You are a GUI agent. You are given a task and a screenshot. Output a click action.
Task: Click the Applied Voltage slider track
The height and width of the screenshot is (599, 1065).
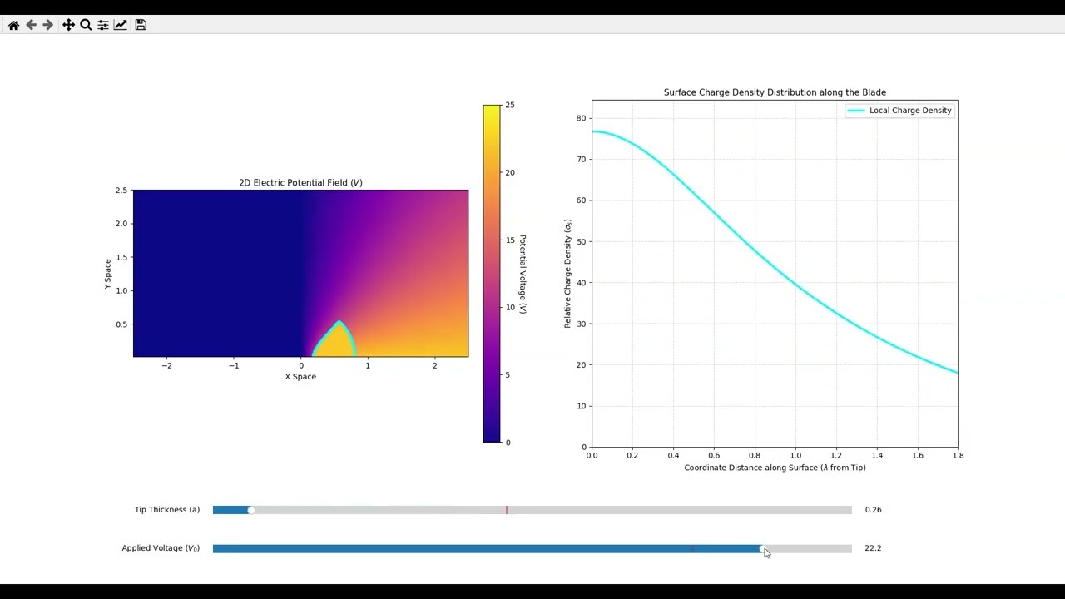pyautogui.click(x=532, y=548)
